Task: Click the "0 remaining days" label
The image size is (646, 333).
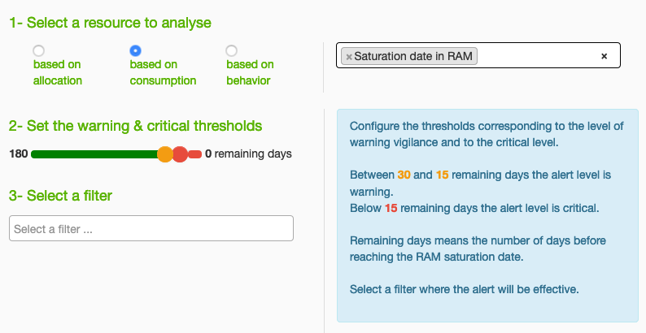Action: [x=248, y=154]
